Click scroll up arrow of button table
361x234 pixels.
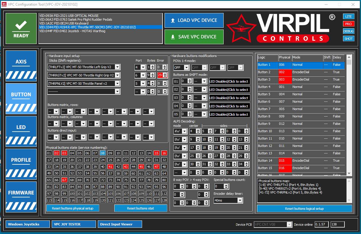coord(349,57)
